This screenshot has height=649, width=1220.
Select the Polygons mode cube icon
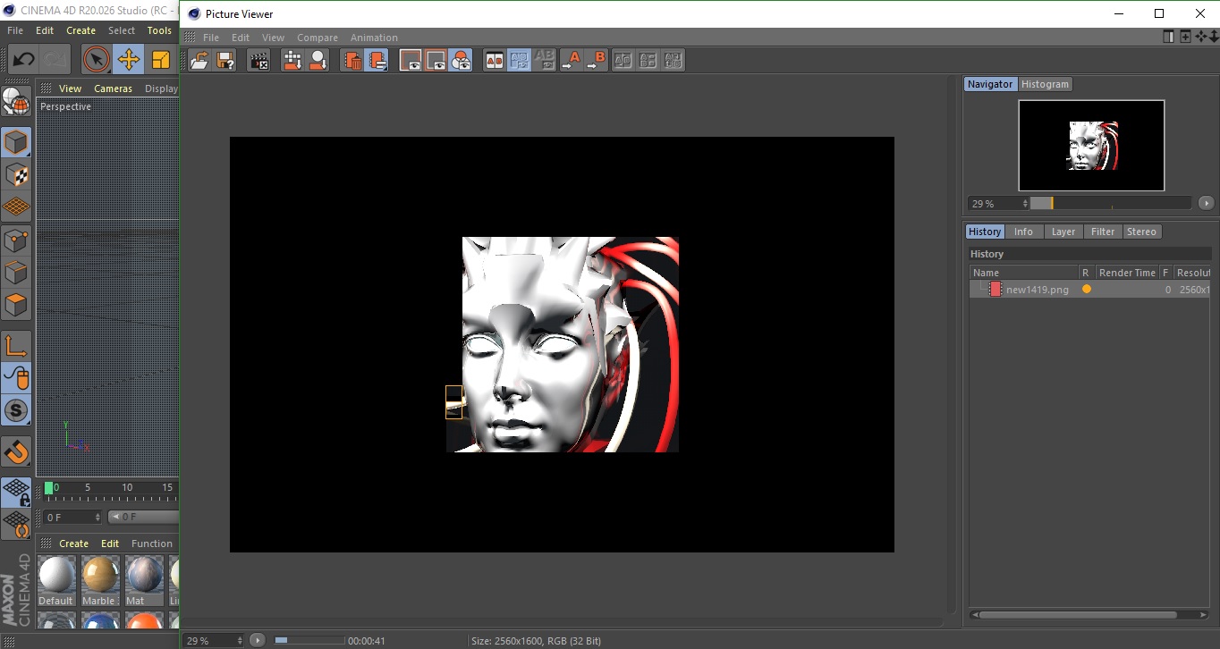[x=16, y=305]
